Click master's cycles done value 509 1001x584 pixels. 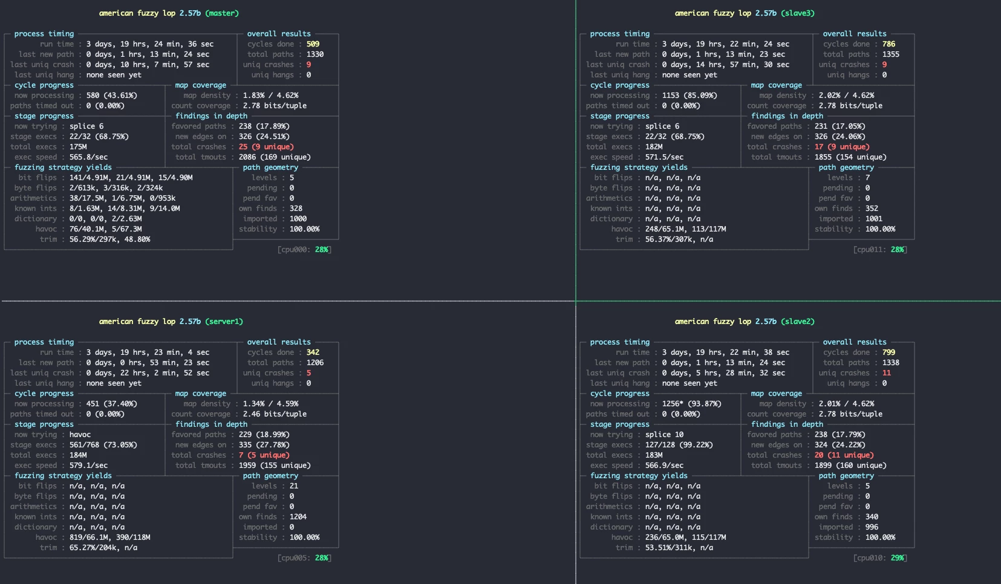point(313,44)
